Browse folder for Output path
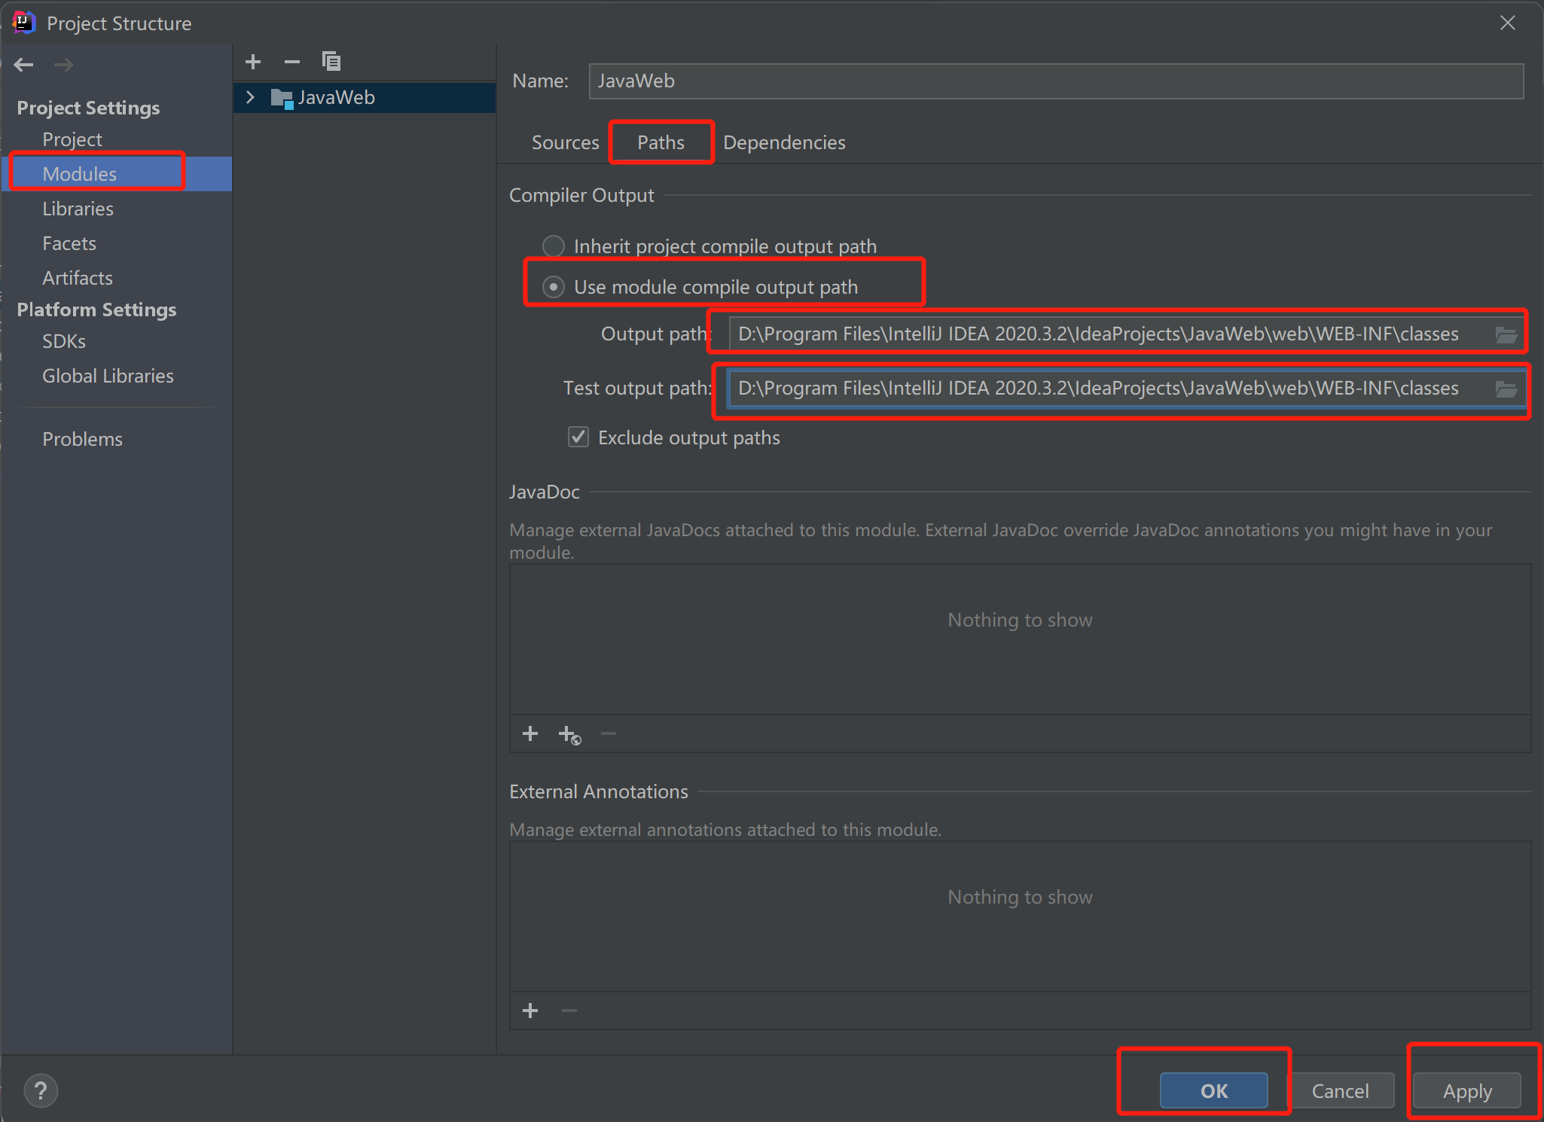 pyautogui.click(x=1506, y=334)
